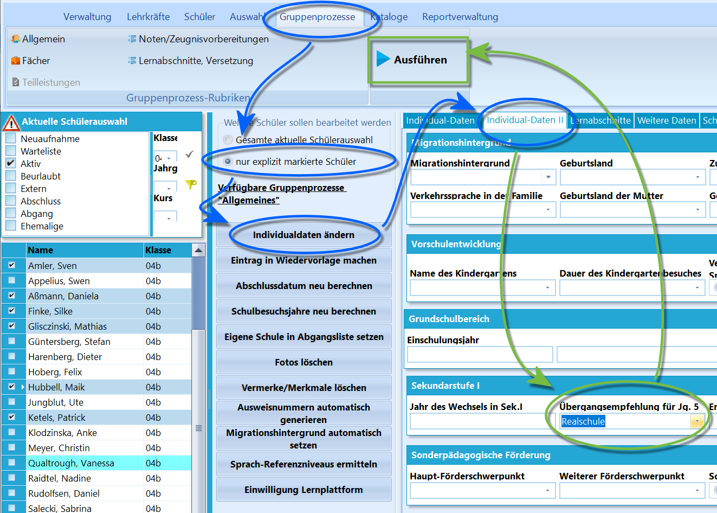Open the Jahrg filter dropdown
The width and height of the screenshot is (717, 513).
pos(169,188)
